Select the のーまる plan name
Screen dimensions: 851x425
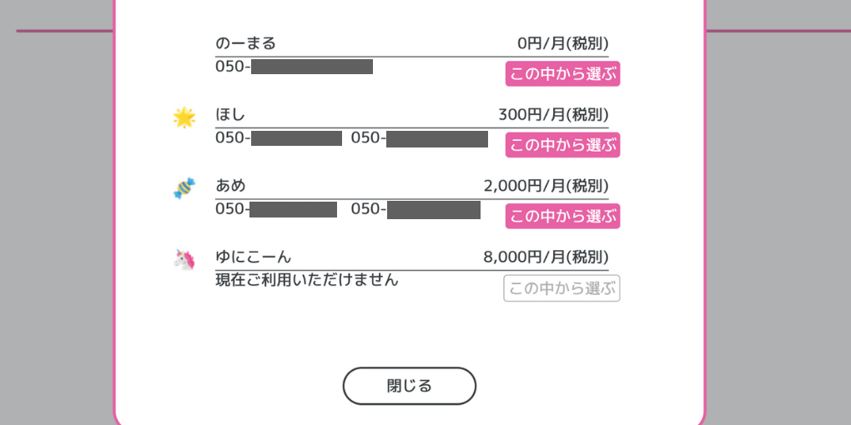click(x=246, y=42)
